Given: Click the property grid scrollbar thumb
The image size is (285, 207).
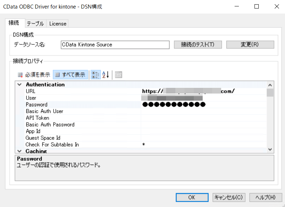Looking at the screenshot, I should (270, 92).
